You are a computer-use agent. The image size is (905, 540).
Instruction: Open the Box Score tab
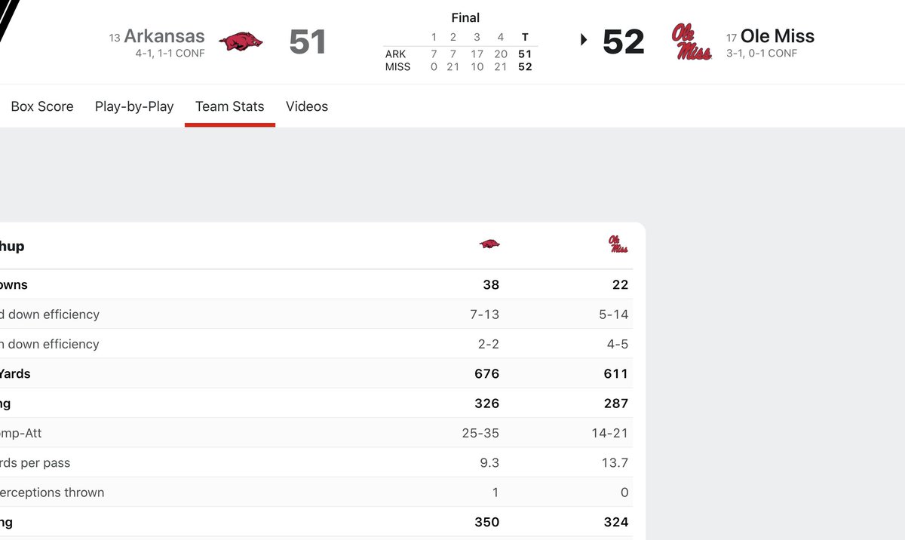coord(42,106)
